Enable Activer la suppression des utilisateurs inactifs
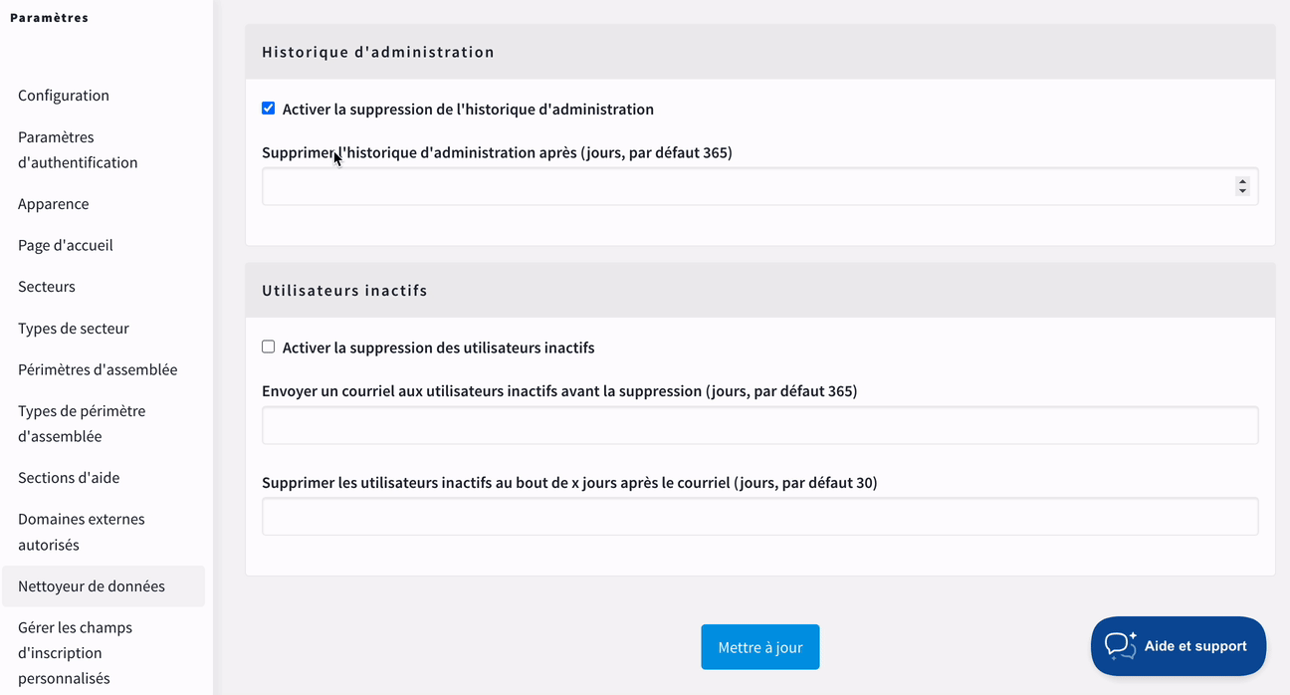This screenshot has height=695, width=1290. click(269, 347)
